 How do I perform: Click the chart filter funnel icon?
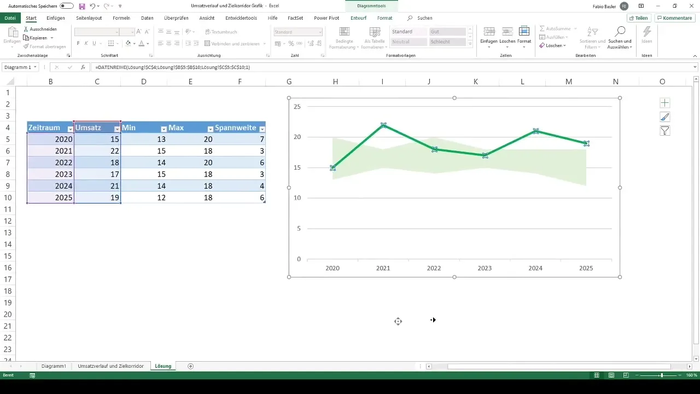[665, 130]
